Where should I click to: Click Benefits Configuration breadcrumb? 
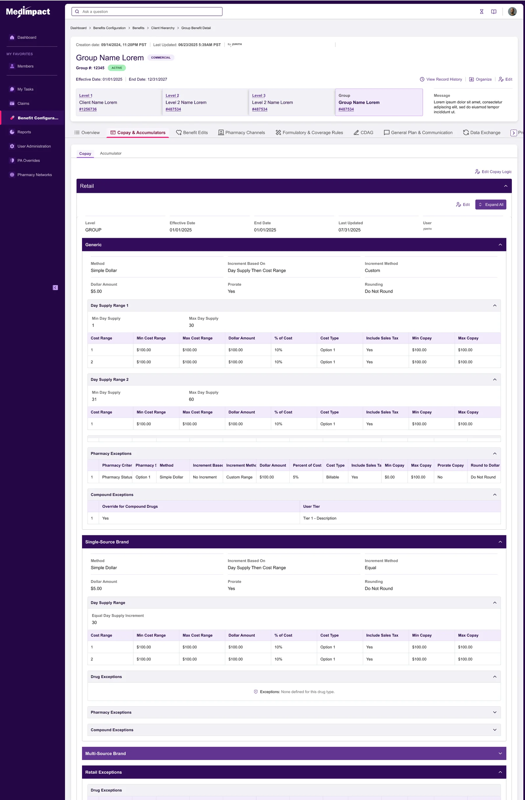point(109,28)
